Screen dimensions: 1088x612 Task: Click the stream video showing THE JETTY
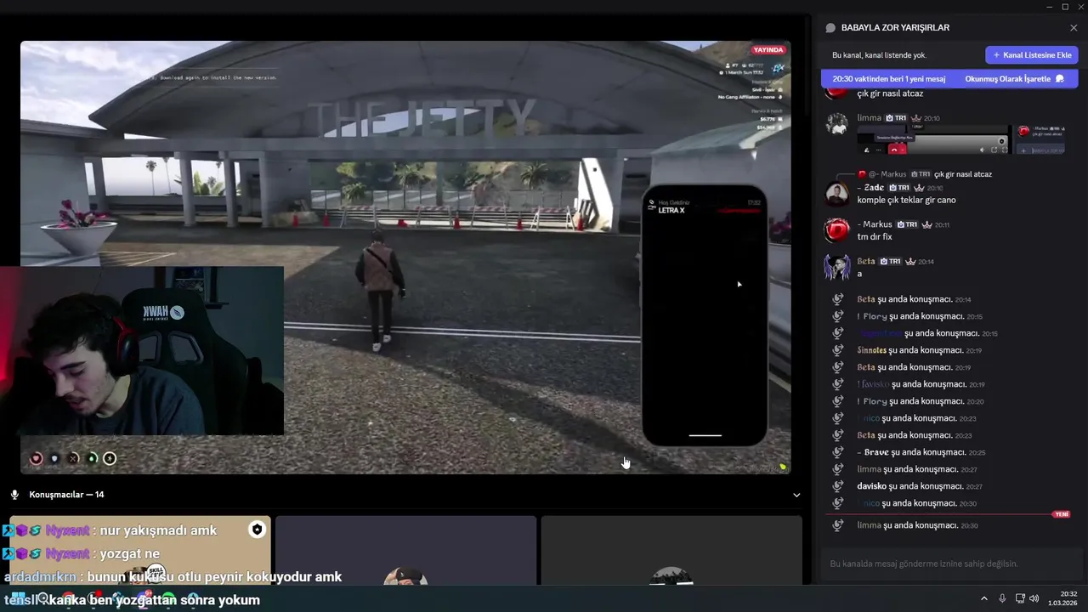click(405, 258)
